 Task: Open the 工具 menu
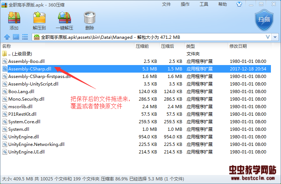[204, 4]
